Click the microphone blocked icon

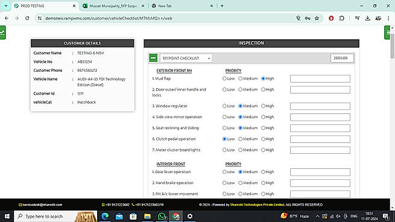pyautogui.click(x=298, y=18)
